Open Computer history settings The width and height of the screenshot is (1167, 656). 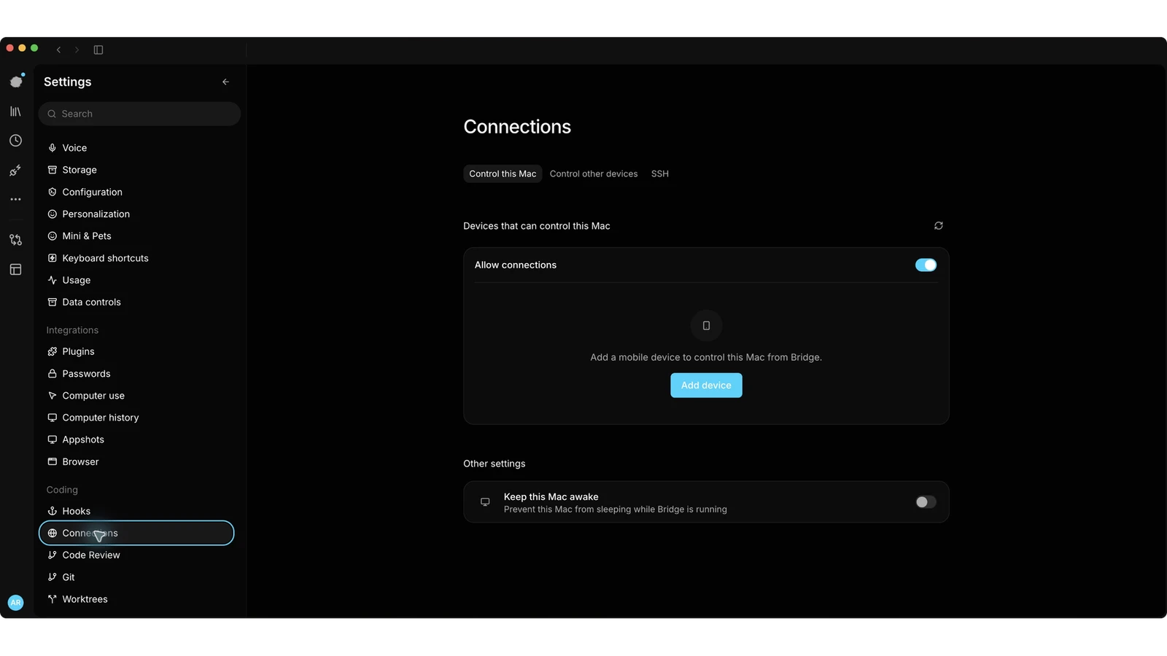point(136,418)
